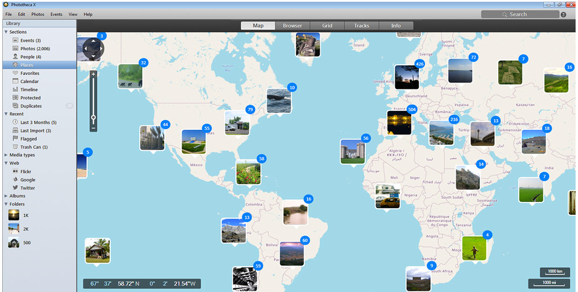This screenshot has width=578, height=292.
Task: Click the help question mark icon
Action: (x=563, y=15)
